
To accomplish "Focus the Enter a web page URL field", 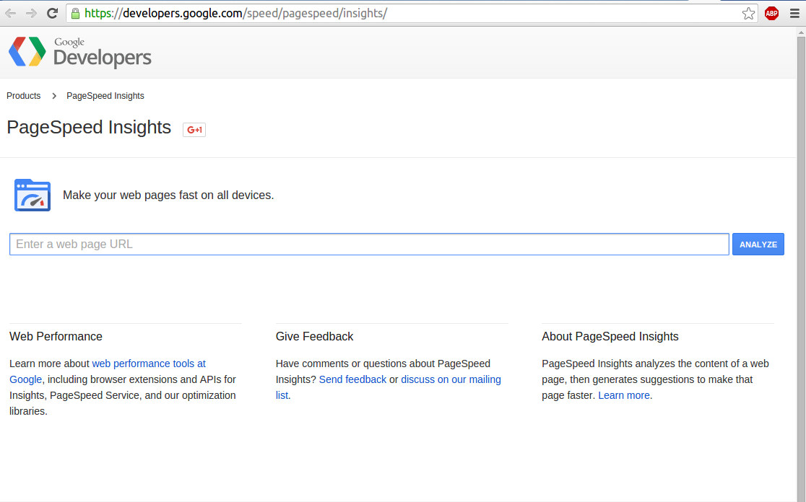I will tap(369, 245).
